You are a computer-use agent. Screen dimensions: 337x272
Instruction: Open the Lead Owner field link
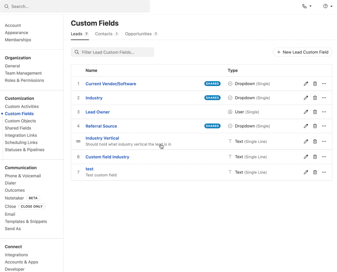click(98, 112)
